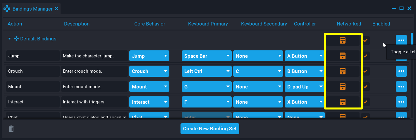Click Create New Binding Set button
416x140 pixels.
[x=210, y=129]
